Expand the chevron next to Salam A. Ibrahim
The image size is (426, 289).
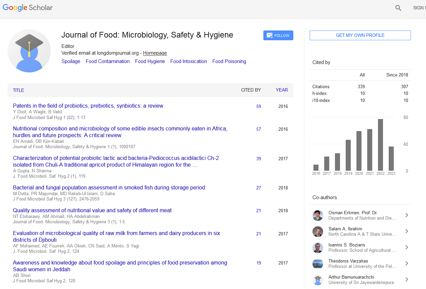[407, 231]
